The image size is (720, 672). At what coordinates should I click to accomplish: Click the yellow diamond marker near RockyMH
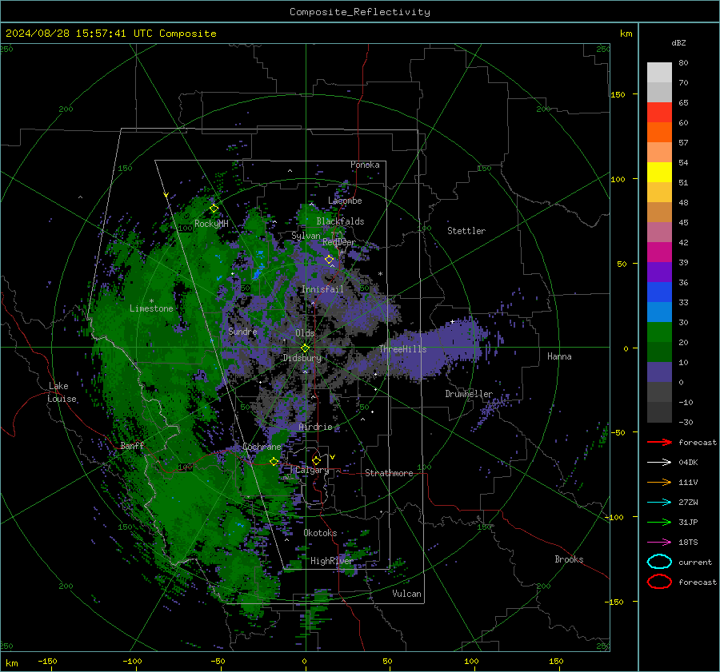(x=214, y=209)
